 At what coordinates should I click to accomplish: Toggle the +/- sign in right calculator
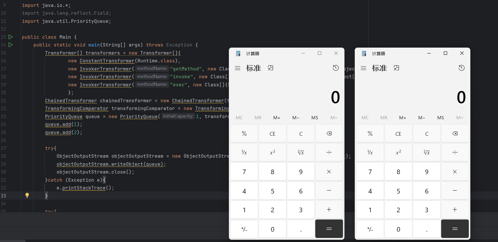pos(370,229)
